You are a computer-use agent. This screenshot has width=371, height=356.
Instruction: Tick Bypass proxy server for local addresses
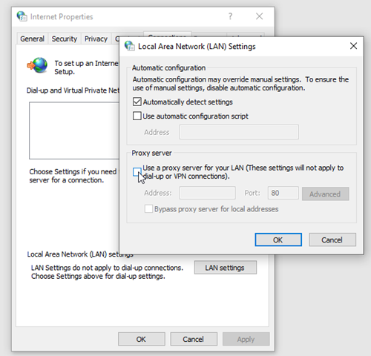coord(148,208)
